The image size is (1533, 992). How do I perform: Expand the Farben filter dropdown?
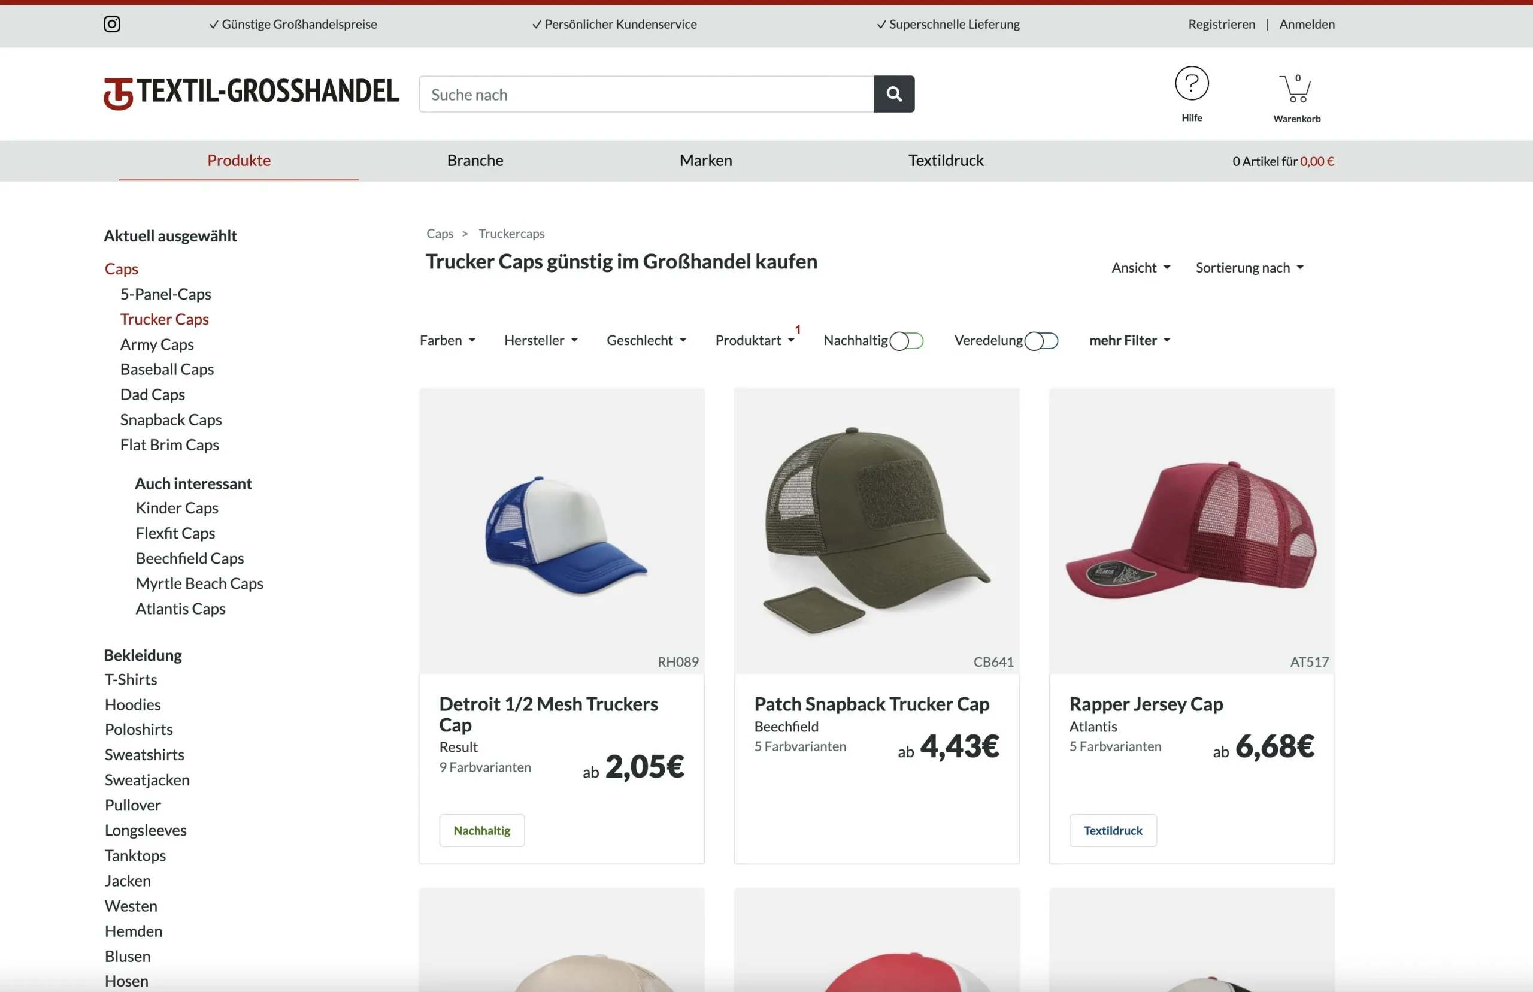pyautogui.click(x=447, y=340)
